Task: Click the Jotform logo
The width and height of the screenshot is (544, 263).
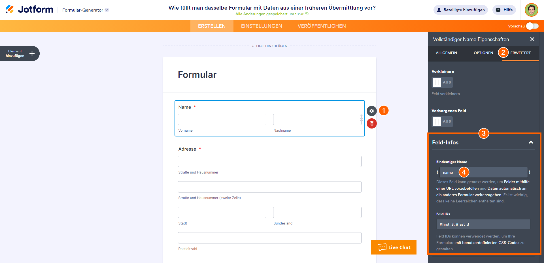Action: [x=29, y=10]
